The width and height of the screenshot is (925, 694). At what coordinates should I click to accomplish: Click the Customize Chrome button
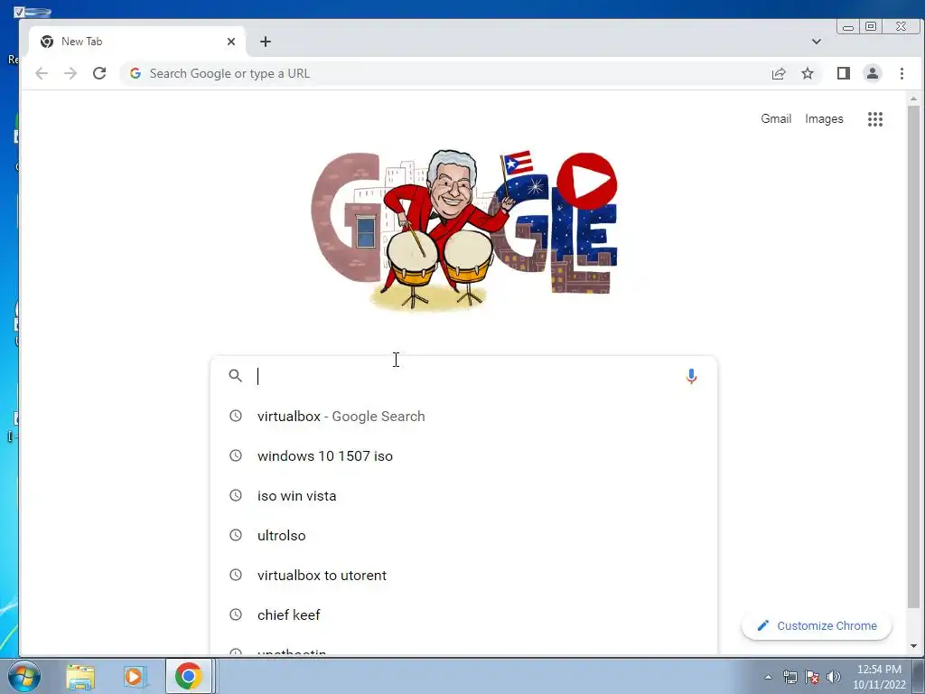pyautogui.click(x=817, y=625)
